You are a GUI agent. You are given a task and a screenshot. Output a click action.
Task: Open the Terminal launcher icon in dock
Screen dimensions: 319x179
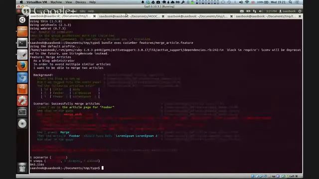click(22, 43)
